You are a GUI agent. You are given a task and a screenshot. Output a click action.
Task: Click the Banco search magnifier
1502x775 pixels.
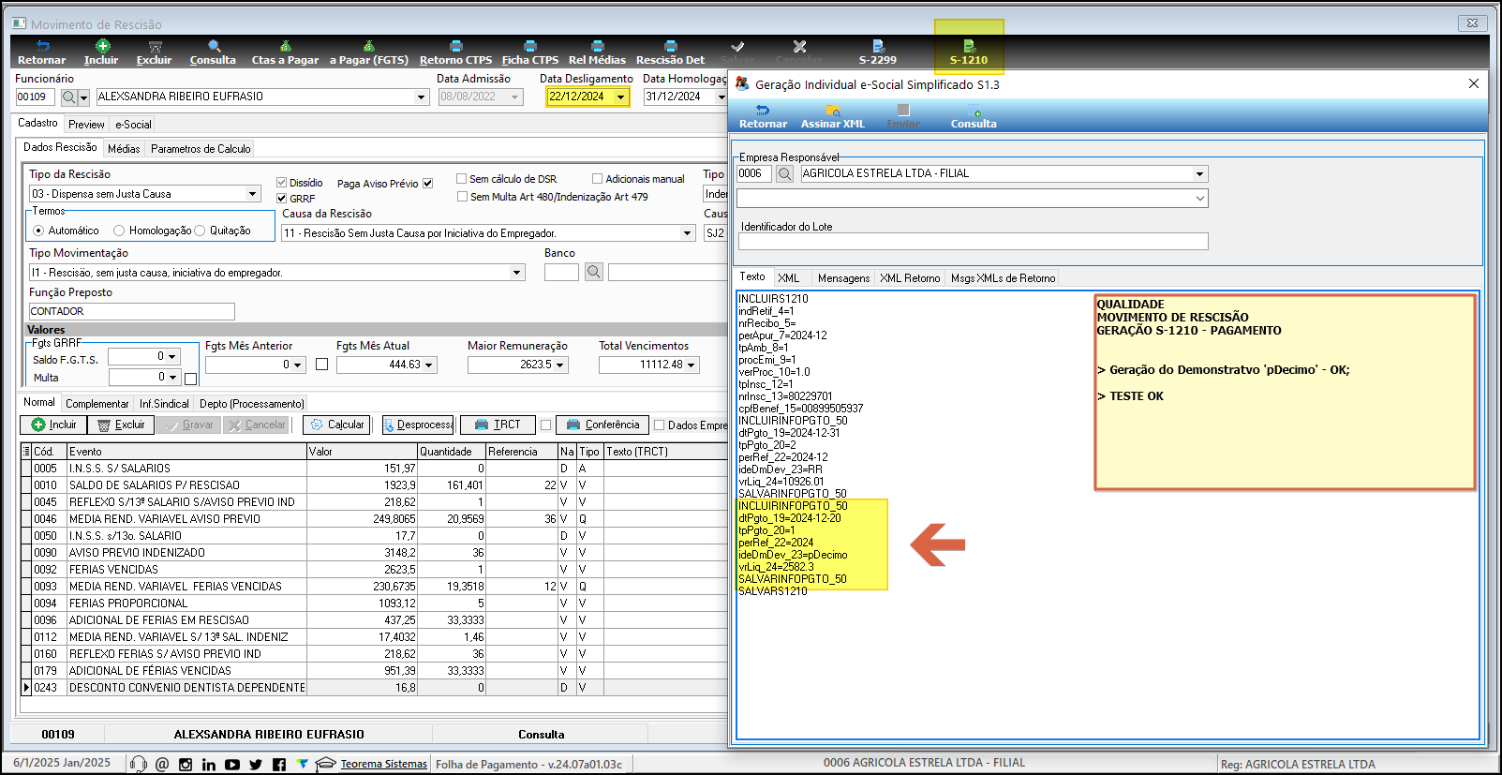[x=594, y=272]
